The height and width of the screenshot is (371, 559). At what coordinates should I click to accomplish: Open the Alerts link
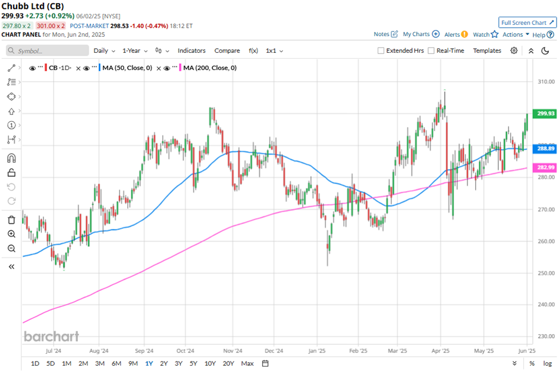(x=452, y=34)
